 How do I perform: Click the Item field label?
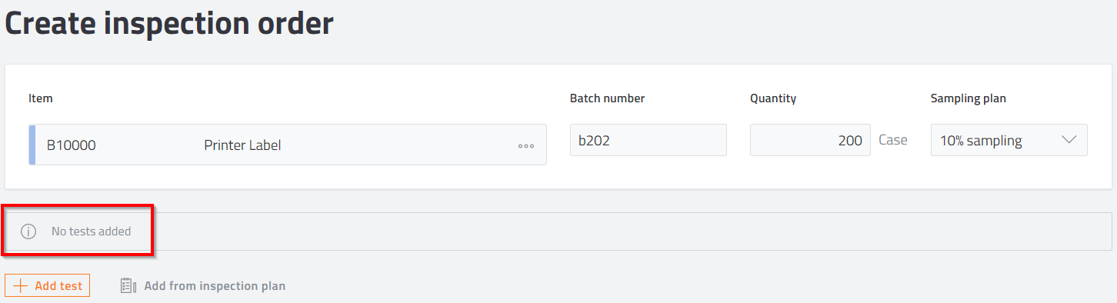click(x=40, y=98)
